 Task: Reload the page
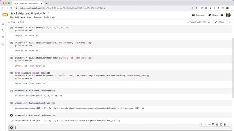pos(11,8)
